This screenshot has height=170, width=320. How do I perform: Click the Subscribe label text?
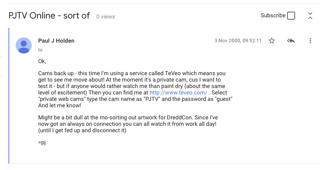coord(273,16)
